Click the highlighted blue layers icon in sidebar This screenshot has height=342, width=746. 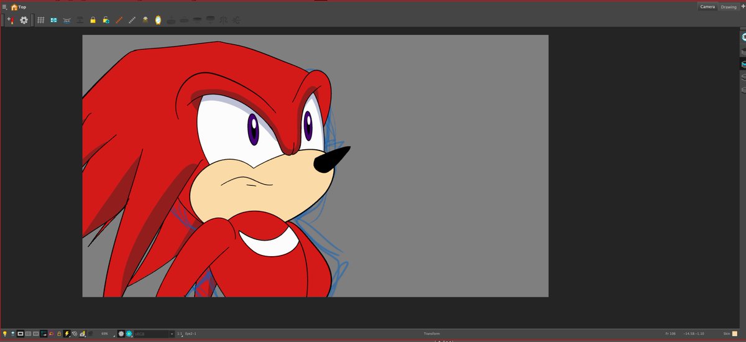pyautogui.click(x=744, y=64)
